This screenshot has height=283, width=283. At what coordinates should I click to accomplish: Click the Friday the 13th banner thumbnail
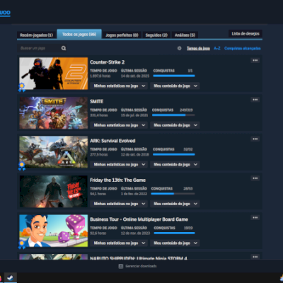click(54, 191)
